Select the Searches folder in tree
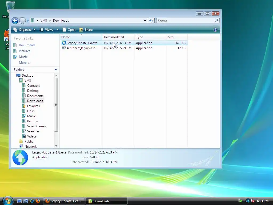 pyautogui.click(x=33, y=131)
